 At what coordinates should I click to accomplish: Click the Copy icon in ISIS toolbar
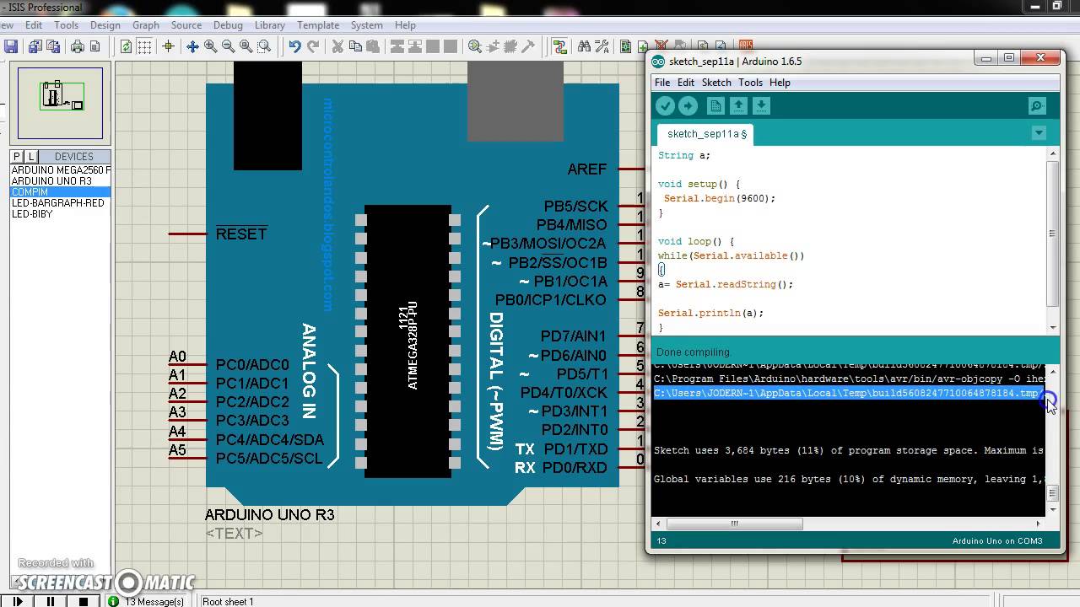(355, 47)
